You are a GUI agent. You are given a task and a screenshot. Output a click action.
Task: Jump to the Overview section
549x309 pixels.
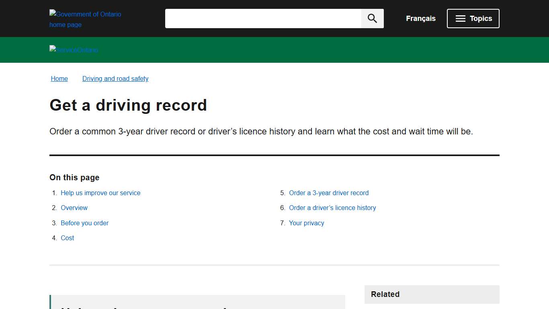pyautogui.click(x=74, y=208)
